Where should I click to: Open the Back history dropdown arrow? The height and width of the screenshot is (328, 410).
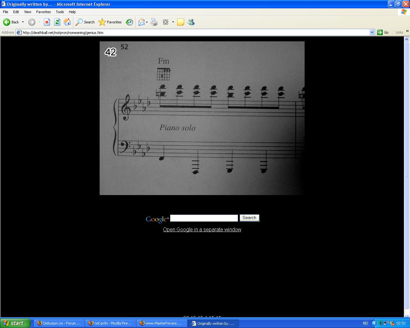23,22
